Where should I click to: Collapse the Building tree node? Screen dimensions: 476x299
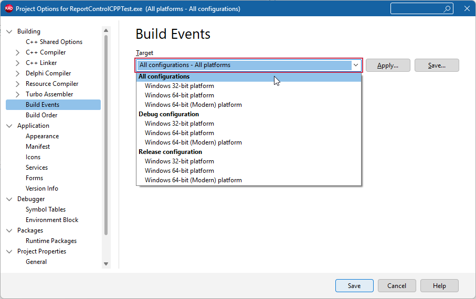pyautogui.click(x=9, y=31)
